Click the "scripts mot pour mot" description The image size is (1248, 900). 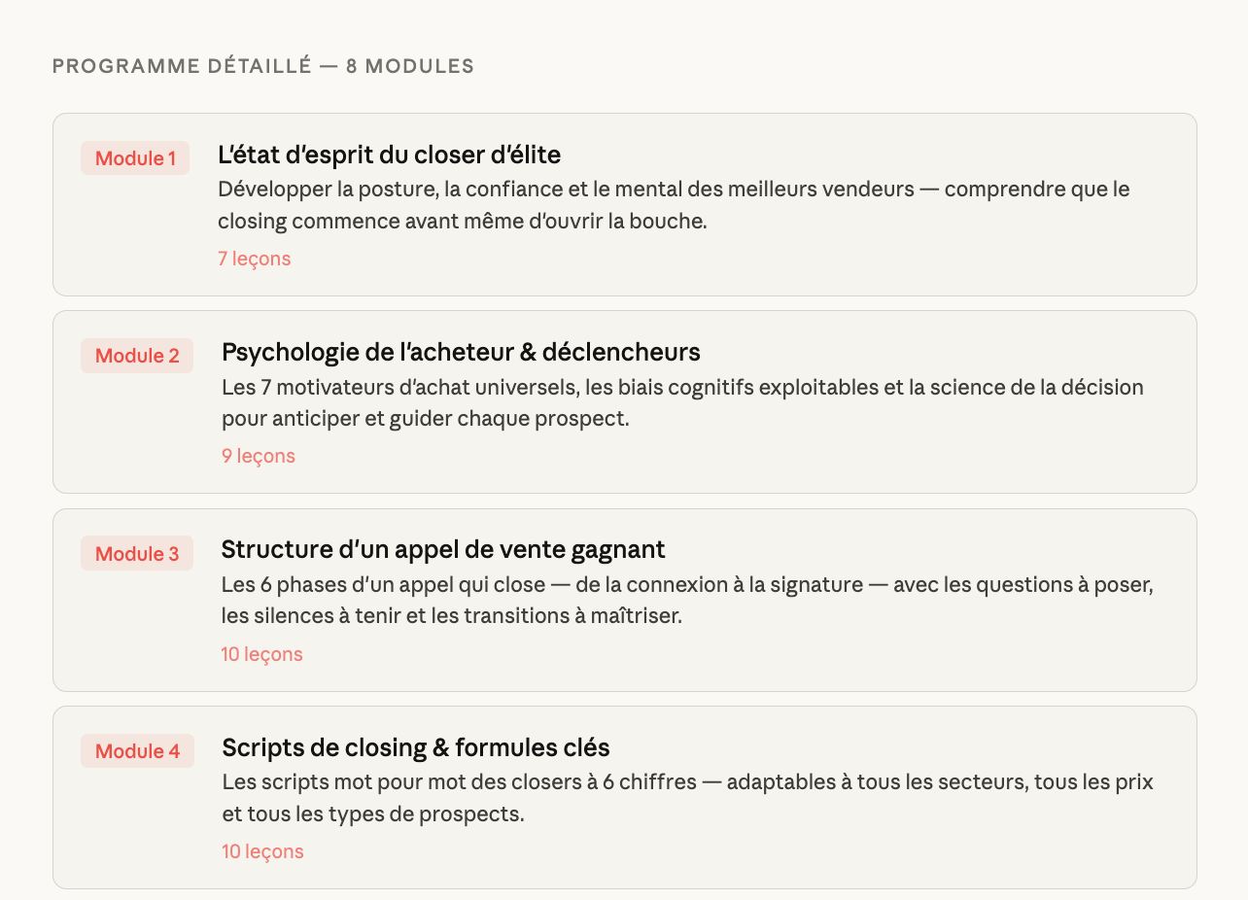pyautogui.click(x=686, y=798)
